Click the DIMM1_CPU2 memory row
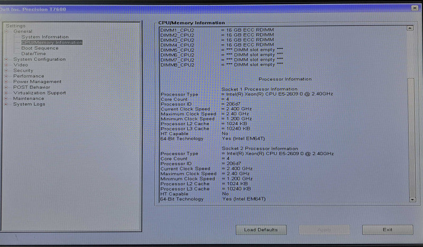Screen dimensions: 423x247 (217, 30)
